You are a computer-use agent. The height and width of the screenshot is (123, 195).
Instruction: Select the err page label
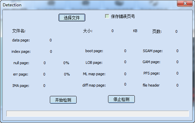(21, 74)
